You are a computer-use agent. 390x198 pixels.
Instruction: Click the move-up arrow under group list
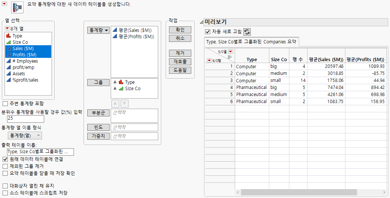(115, 103)
